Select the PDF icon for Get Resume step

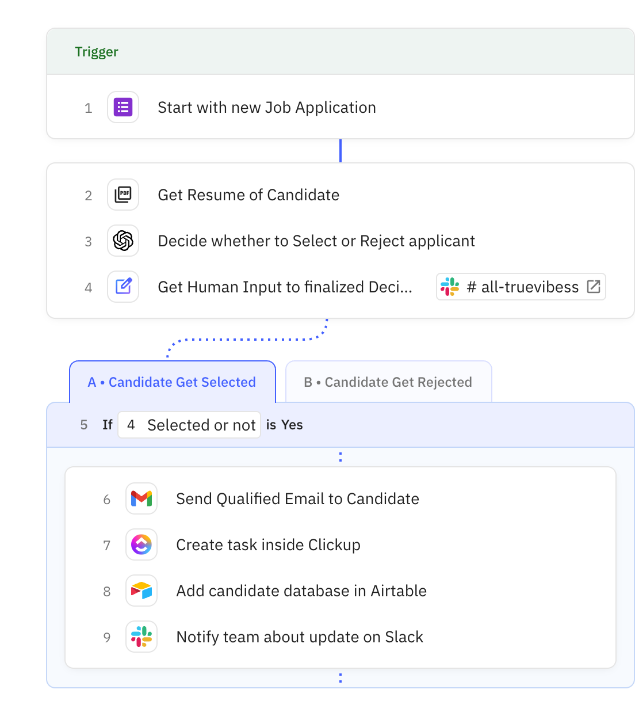(123, 195)
